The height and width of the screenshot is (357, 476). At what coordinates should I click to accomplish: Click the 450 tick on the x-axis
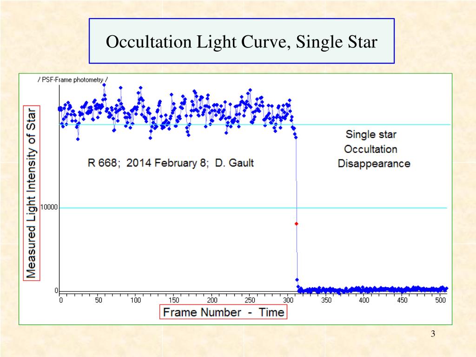(402, 300)
